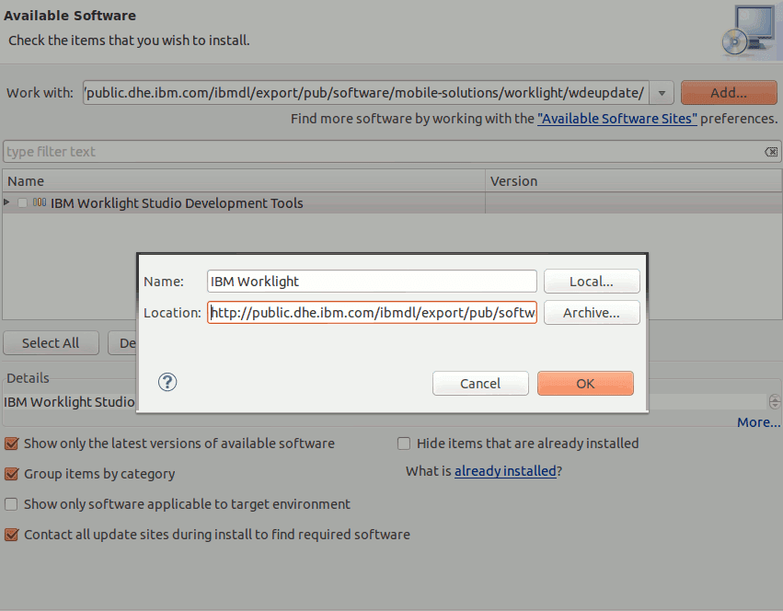Screen dimensions: 783x611
Task: Click the Work with URL field
Action: pos(366,93)
